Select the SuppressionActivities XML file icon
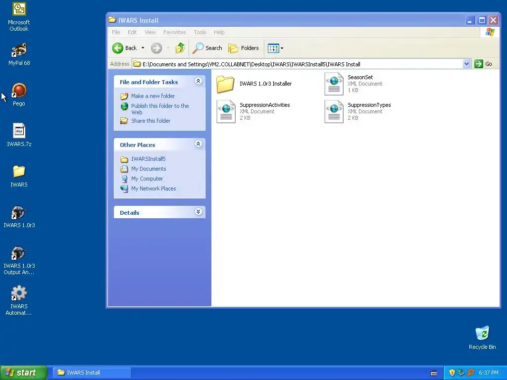Screen dimensions: 507x380 pos(226,111)
